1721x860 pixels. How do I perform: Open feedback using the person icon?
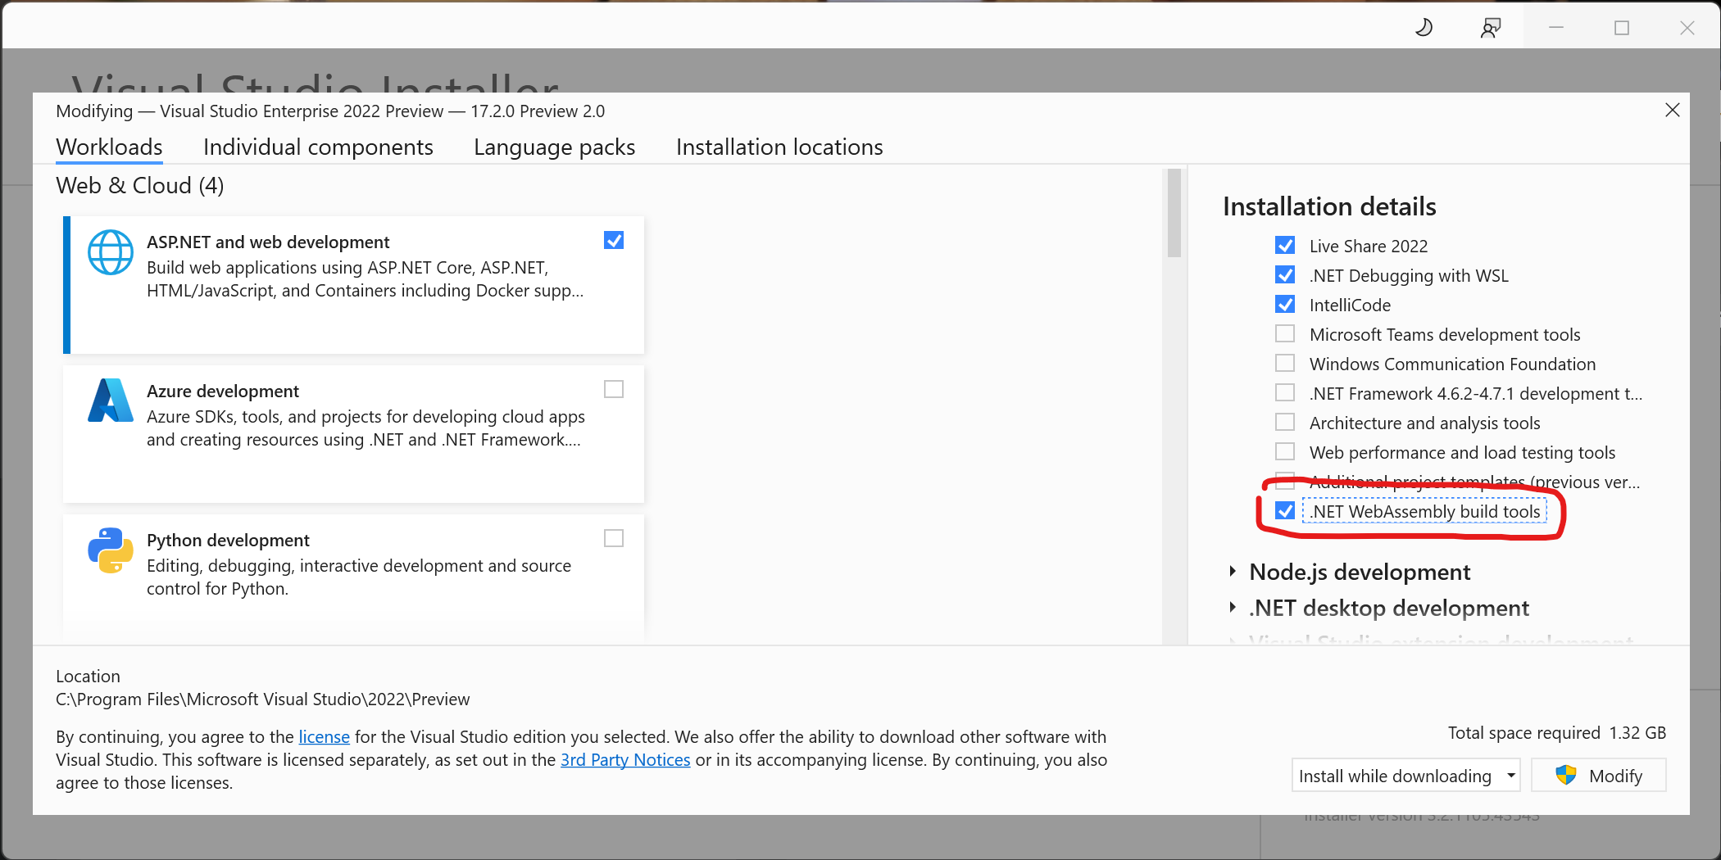pyautogui.click(x=1490, y=27)
